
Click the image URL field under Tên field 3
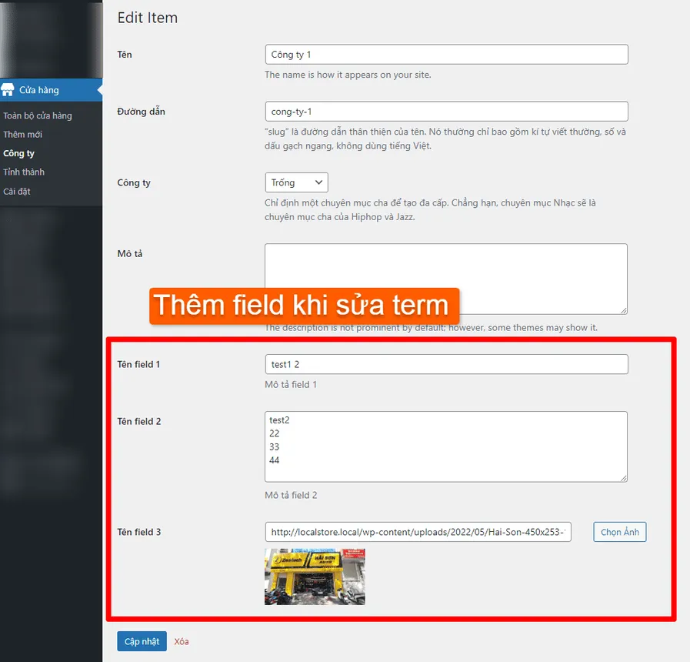(x=418, y=531)
